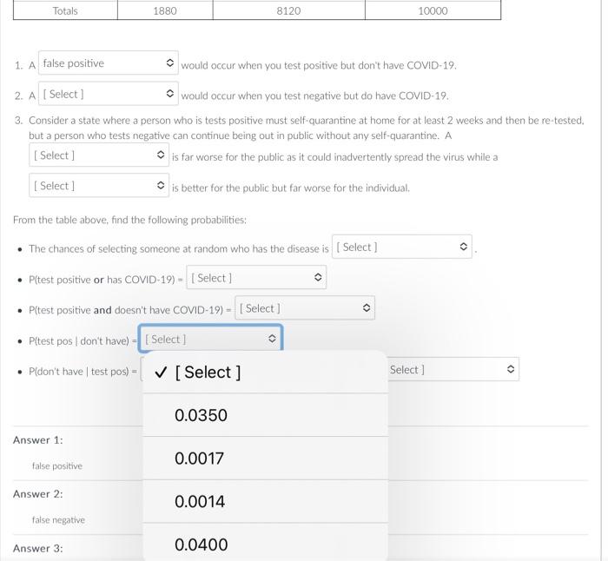
Task: Choose the checked [ Select ] option in list
Action: (x=265, y=373)
